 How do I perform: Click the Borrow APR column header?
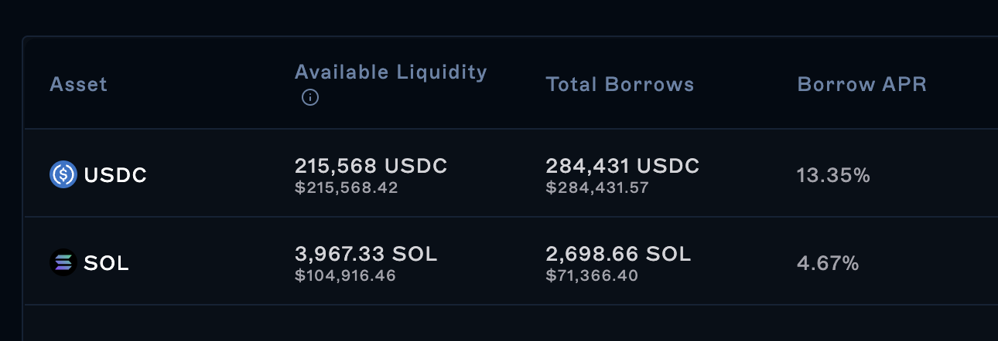[x=861, y=84]
